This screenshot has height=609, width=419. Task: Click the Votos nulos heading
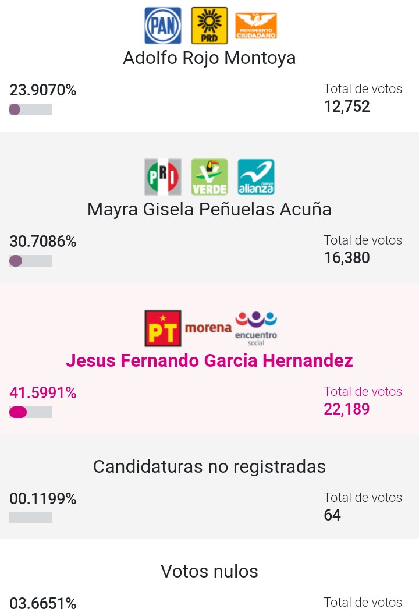(x=210, y=571)
